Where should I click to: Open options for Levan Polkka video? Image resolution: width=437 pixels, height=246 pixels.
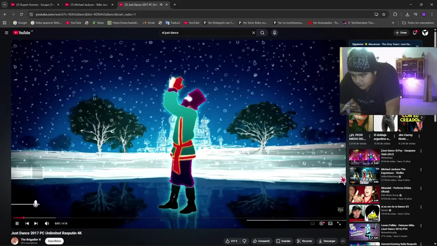pos(421,225)
